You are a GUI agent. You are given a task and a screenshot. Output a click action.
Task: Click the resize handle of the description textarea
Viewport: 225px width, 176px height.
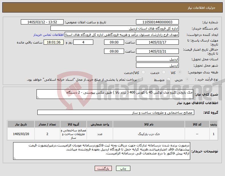coord(38,98)
